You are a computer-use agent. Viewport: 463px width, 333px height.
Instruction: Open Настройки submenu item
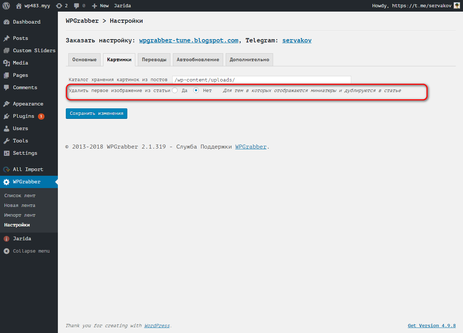click(17, 225)
